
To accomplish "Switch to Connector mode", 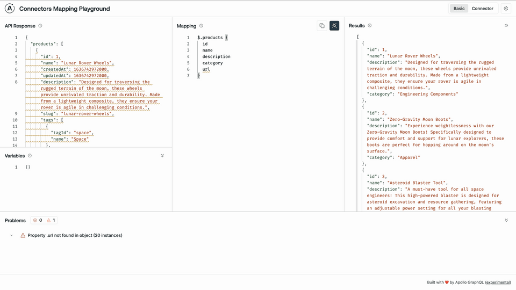I will coord(482,9).
